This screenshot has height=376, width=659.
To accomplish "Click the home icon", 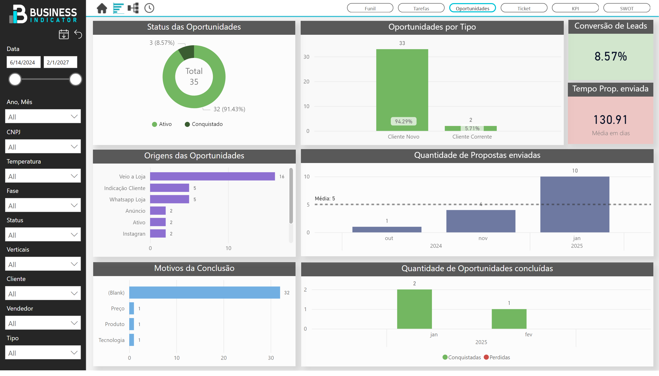I will (x=102, y=8).
